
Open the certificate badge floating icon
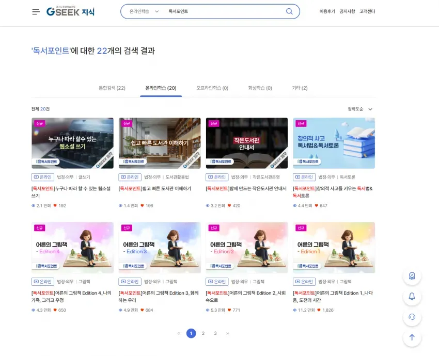(x=412, y=276)
